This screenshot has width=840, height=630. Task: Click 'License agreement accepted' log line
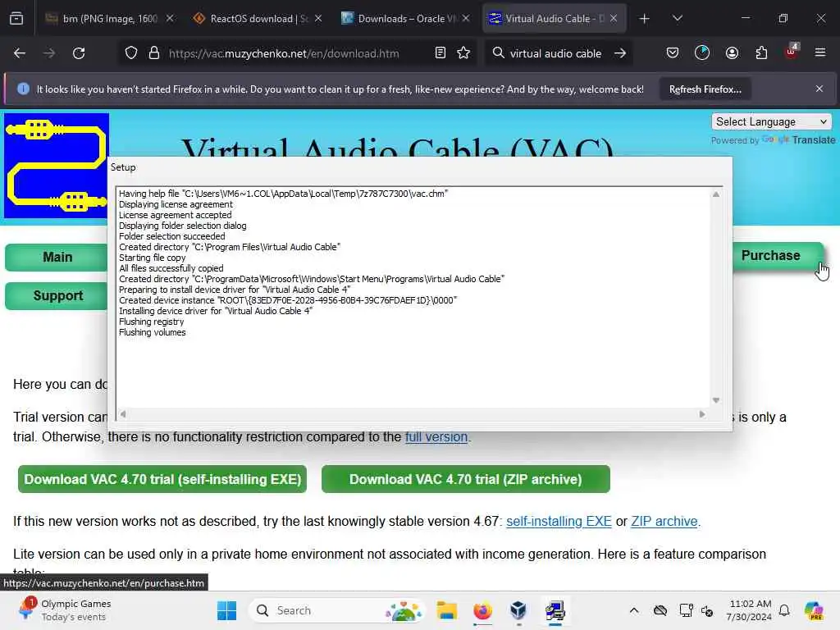click(176, 215)
